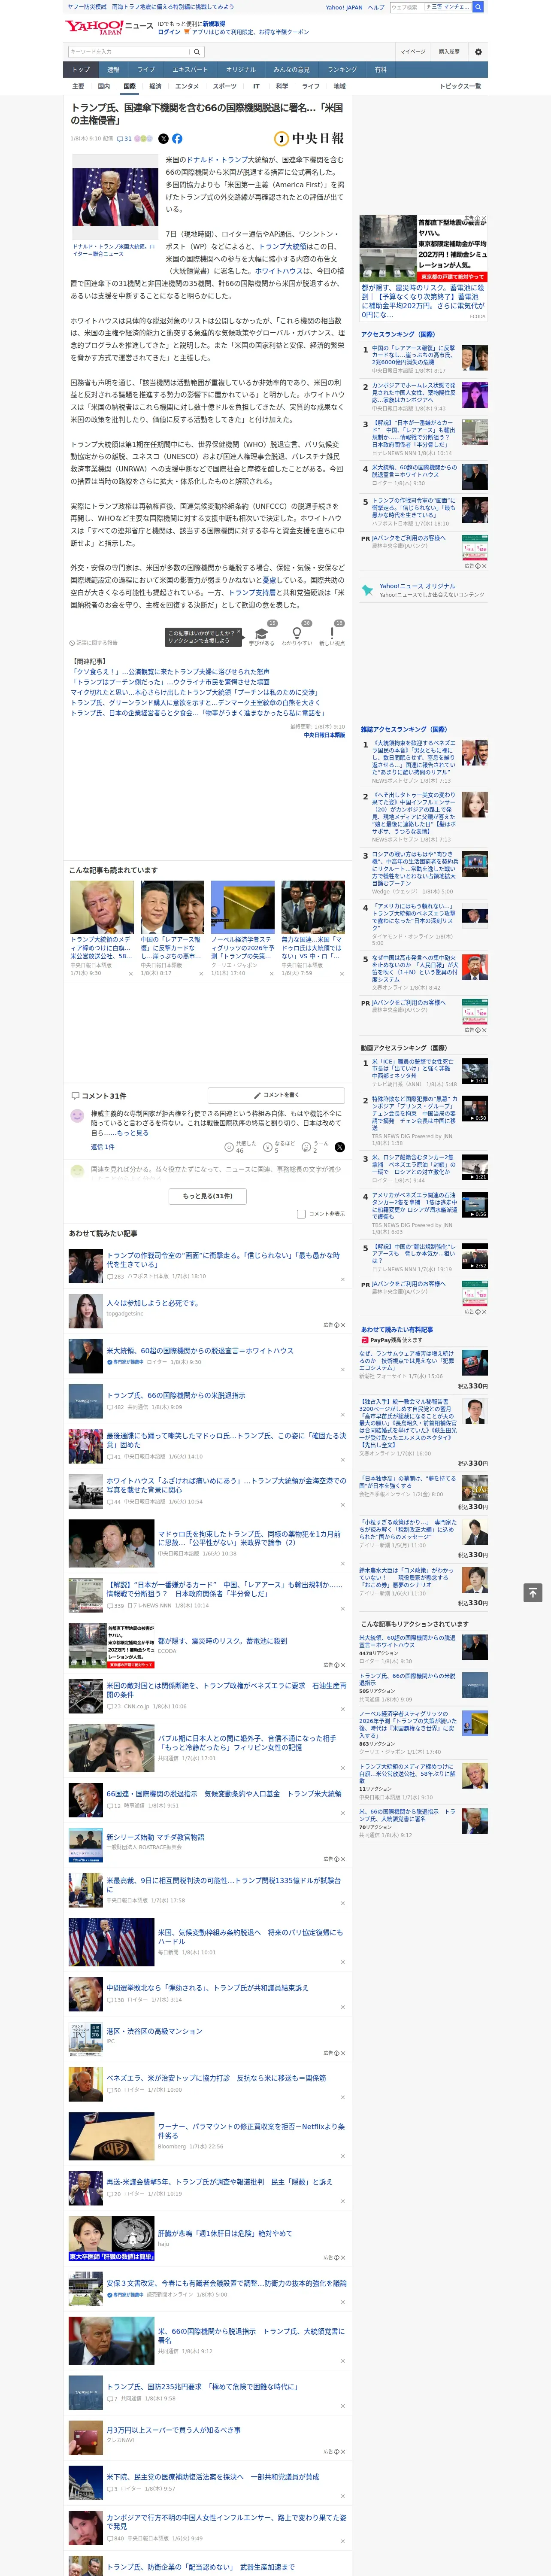
Task: Select the 速報 tab
Action: (113, 70)
